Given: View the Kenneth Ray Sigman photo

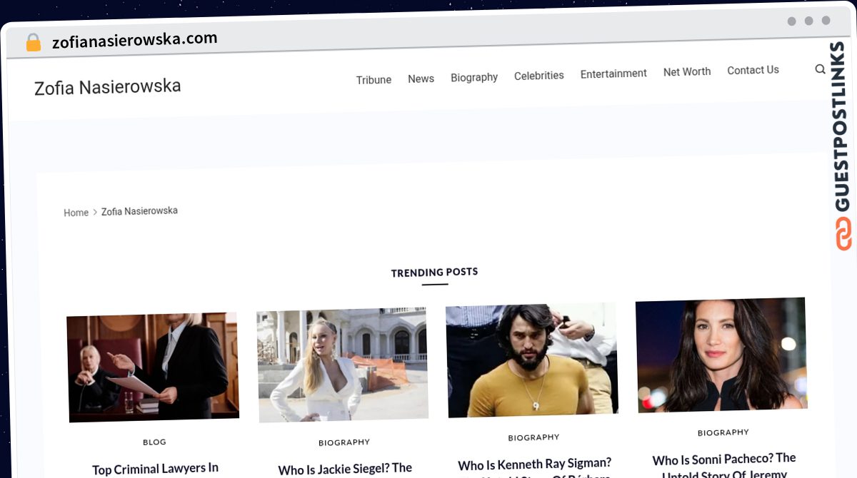Looking at the screenshot, I should (x=532, y=360).
